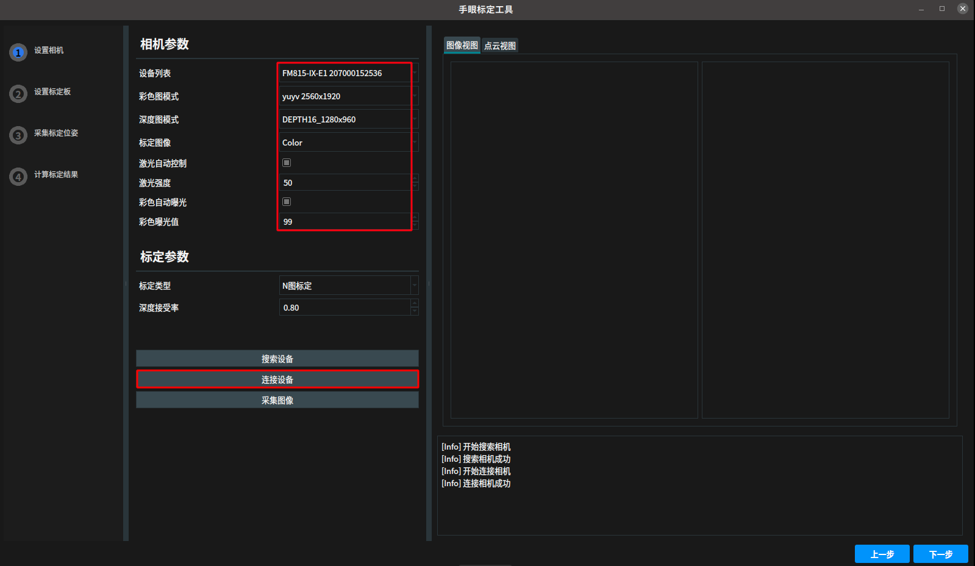Select step 3 circle icon 采集标定位姿
The height and width of the screenshot is (566, 975).
pyautogui.click(x=18, y=135)
